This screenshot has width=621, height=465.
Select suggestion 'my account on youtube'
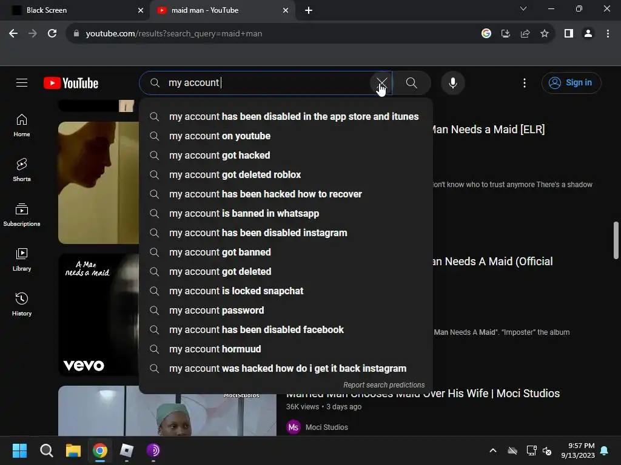pyautogui.click(x=286, y=136)
